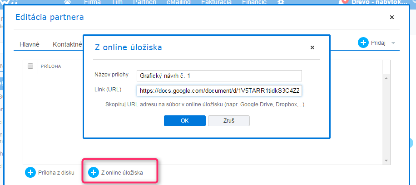Screen dimensions: 416x185
Task: Confirm with the OK button
Action: pyautogui.click(x=185, y=121)
